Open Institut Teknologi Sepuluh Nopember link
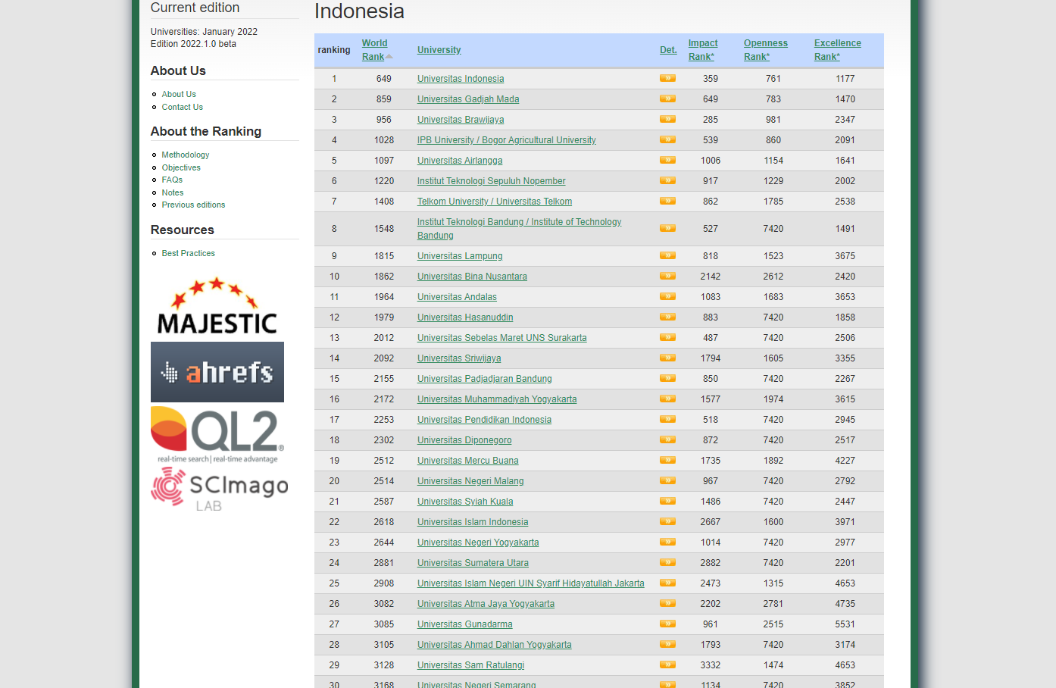 [x=491, y=181]
